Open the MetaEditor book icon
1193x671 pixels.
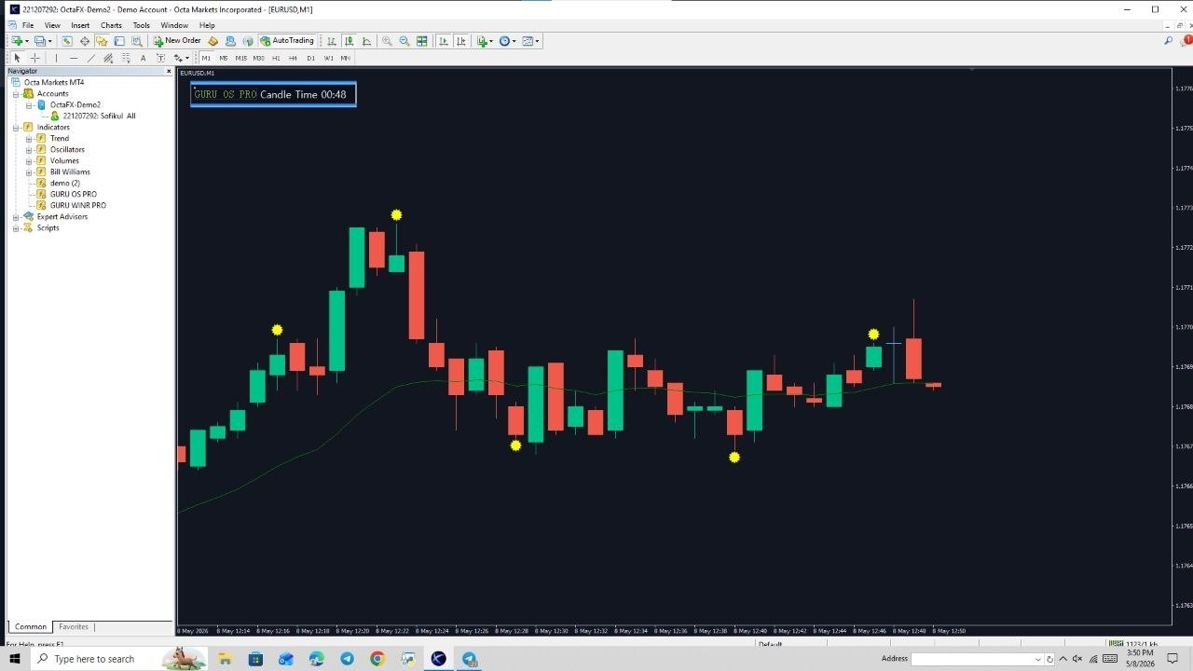point(213,41)
